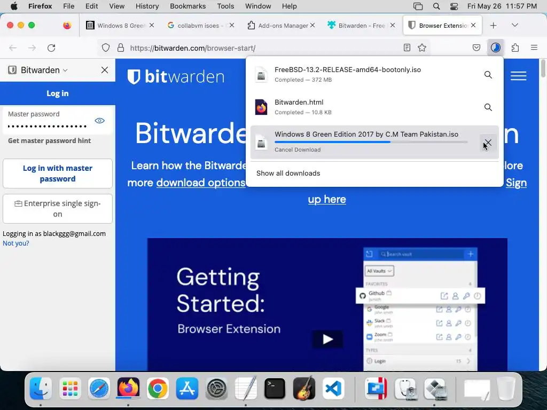Open Trash in the Dock
This screenshot has height=410, width=547.
pos(505,389)
